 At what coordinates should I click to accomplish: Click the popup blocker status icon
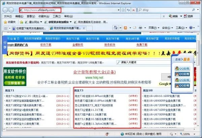107,134
